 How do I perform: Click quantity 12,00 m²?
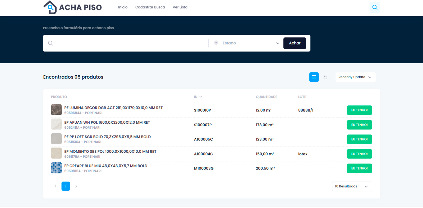tap(264, 110)
